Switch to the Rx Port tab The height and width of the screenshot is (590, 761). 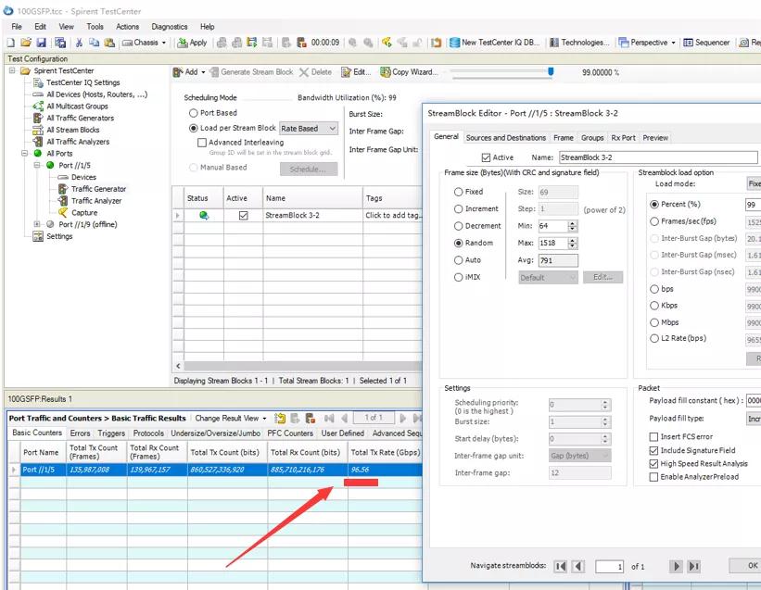[623, 138]
